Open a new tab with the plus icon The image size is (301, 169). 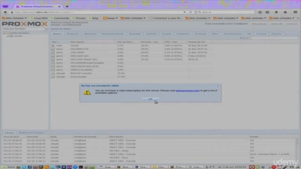pos(67,7)
